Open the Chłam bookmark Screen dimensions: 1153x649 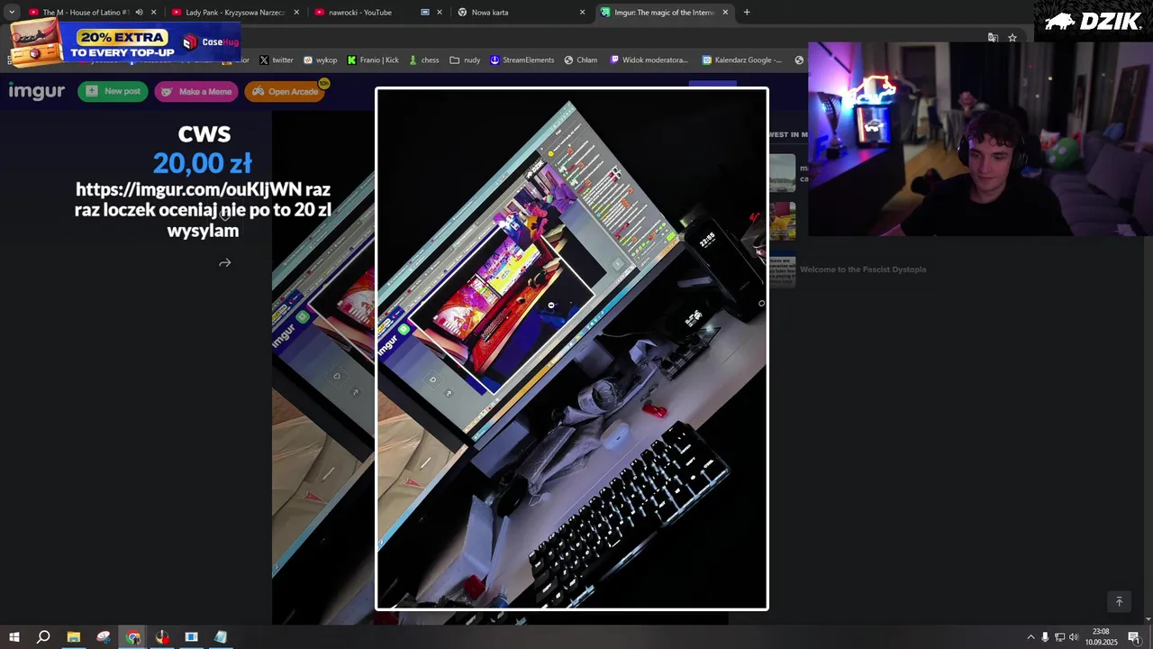pyautogui.click(x=581, y=60)
